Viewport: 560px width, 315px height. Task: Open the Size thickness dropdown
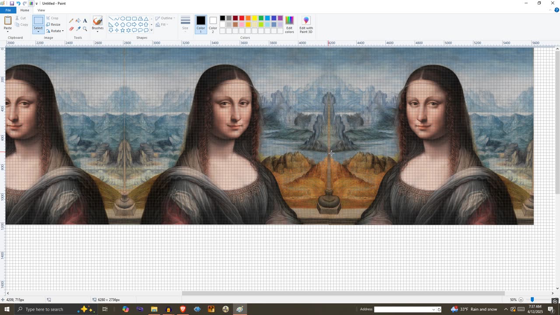(x=185, y=25)
